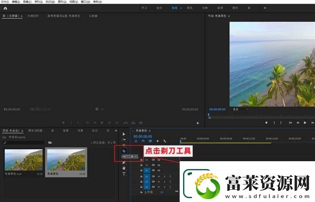The width and height of the screenshot is (315, 202).
Task: Open the Sequence menu
Action: click(38, 2)
